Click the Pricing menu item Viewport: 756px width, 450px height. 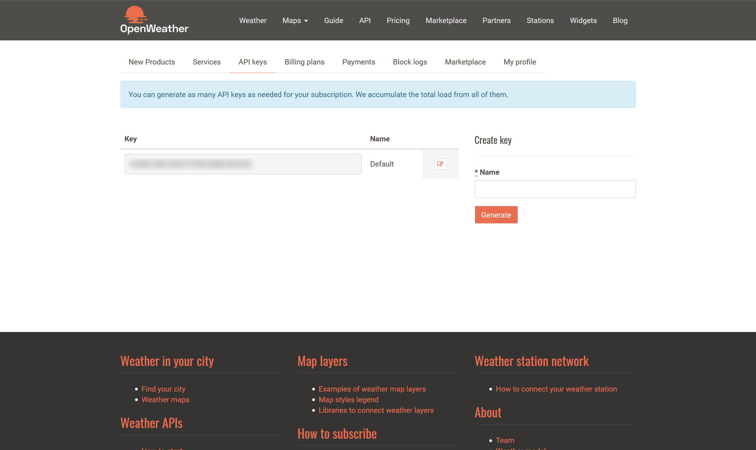(397, 20)
